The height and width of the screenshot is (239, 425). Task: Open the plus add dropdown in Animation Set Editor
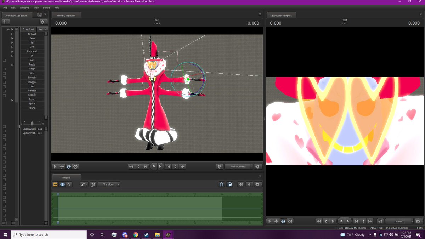(6, 22)
